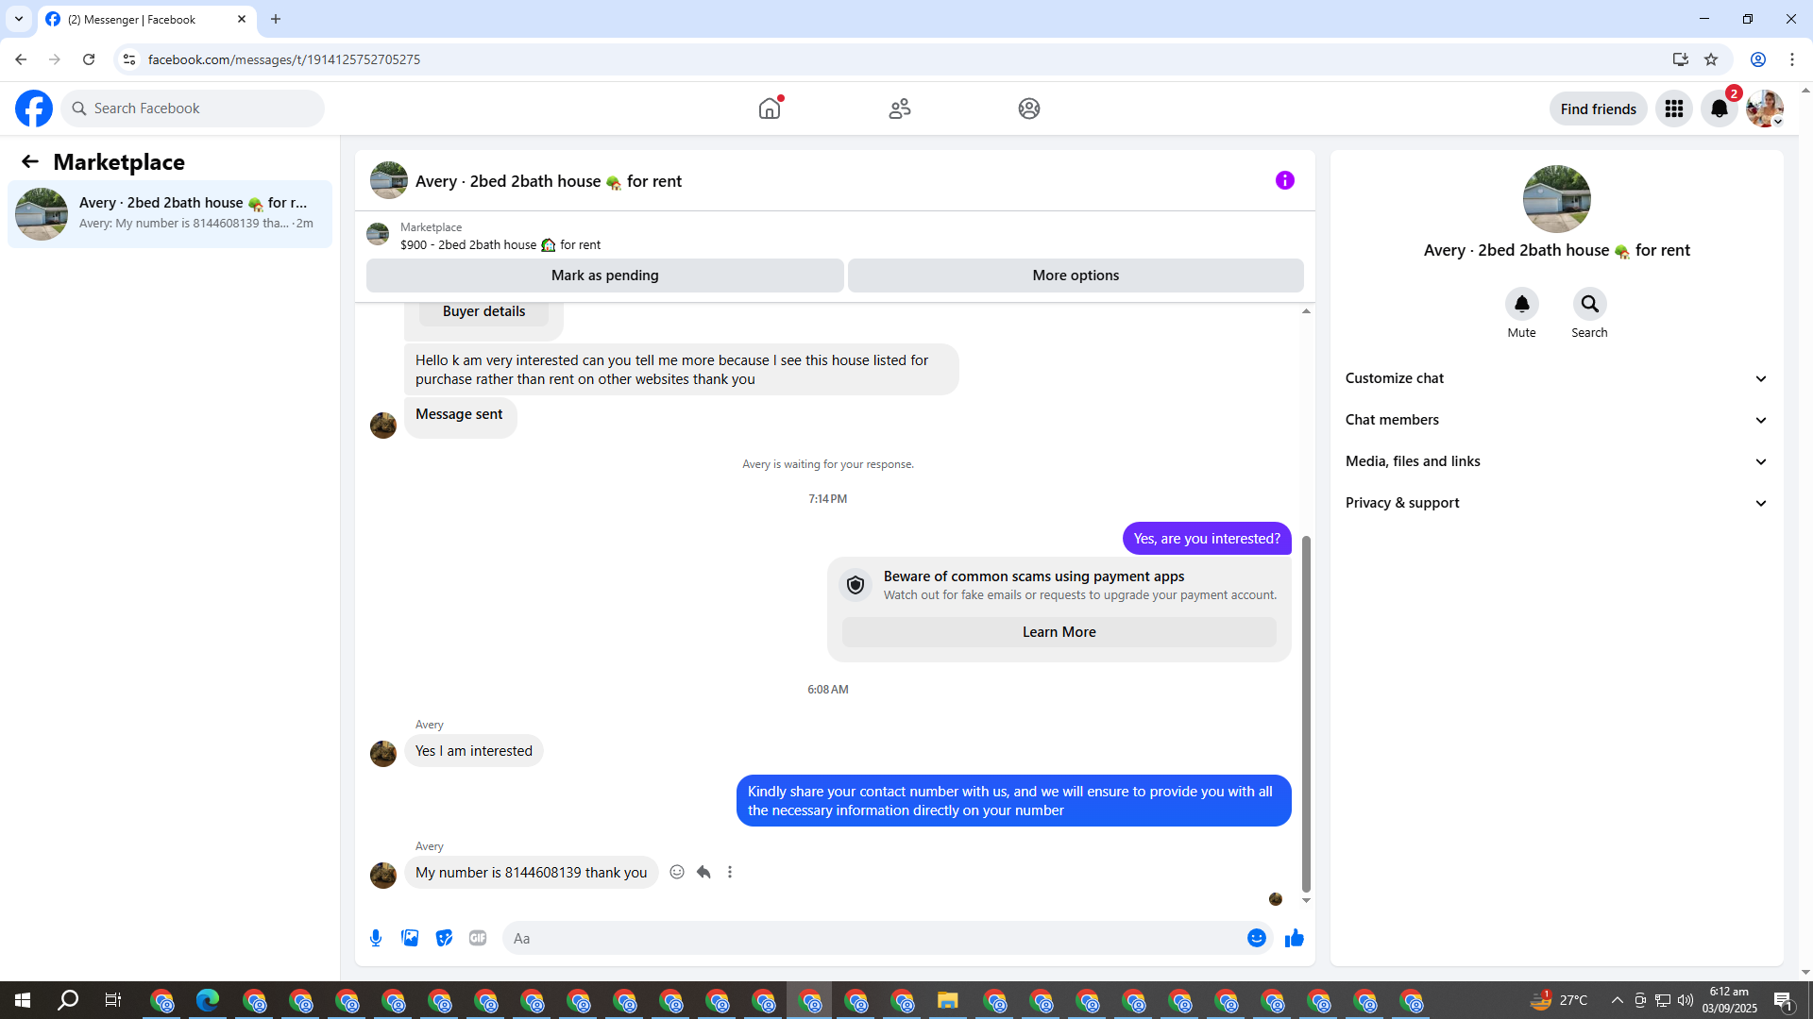Open File Explorer from the taskbar
The width and height of the screenshot is (1813, 1019).
point(948,1000)
